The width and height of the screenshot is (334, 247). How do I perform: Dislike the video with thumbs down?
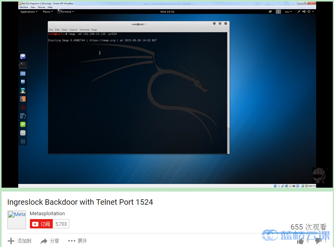[318, 241]
